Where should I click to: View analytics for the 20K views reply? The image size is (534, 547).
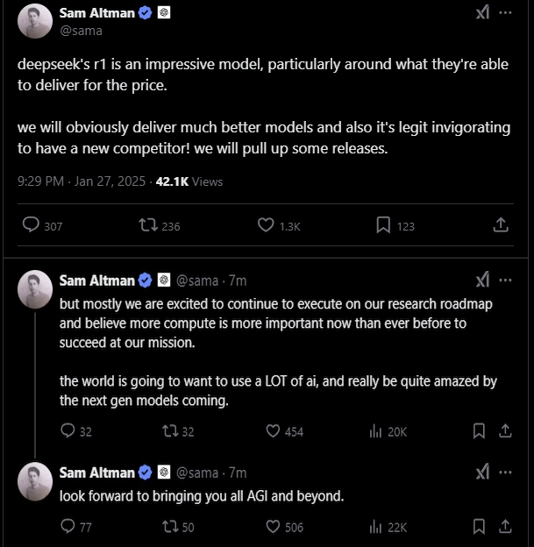click(377, 430)
